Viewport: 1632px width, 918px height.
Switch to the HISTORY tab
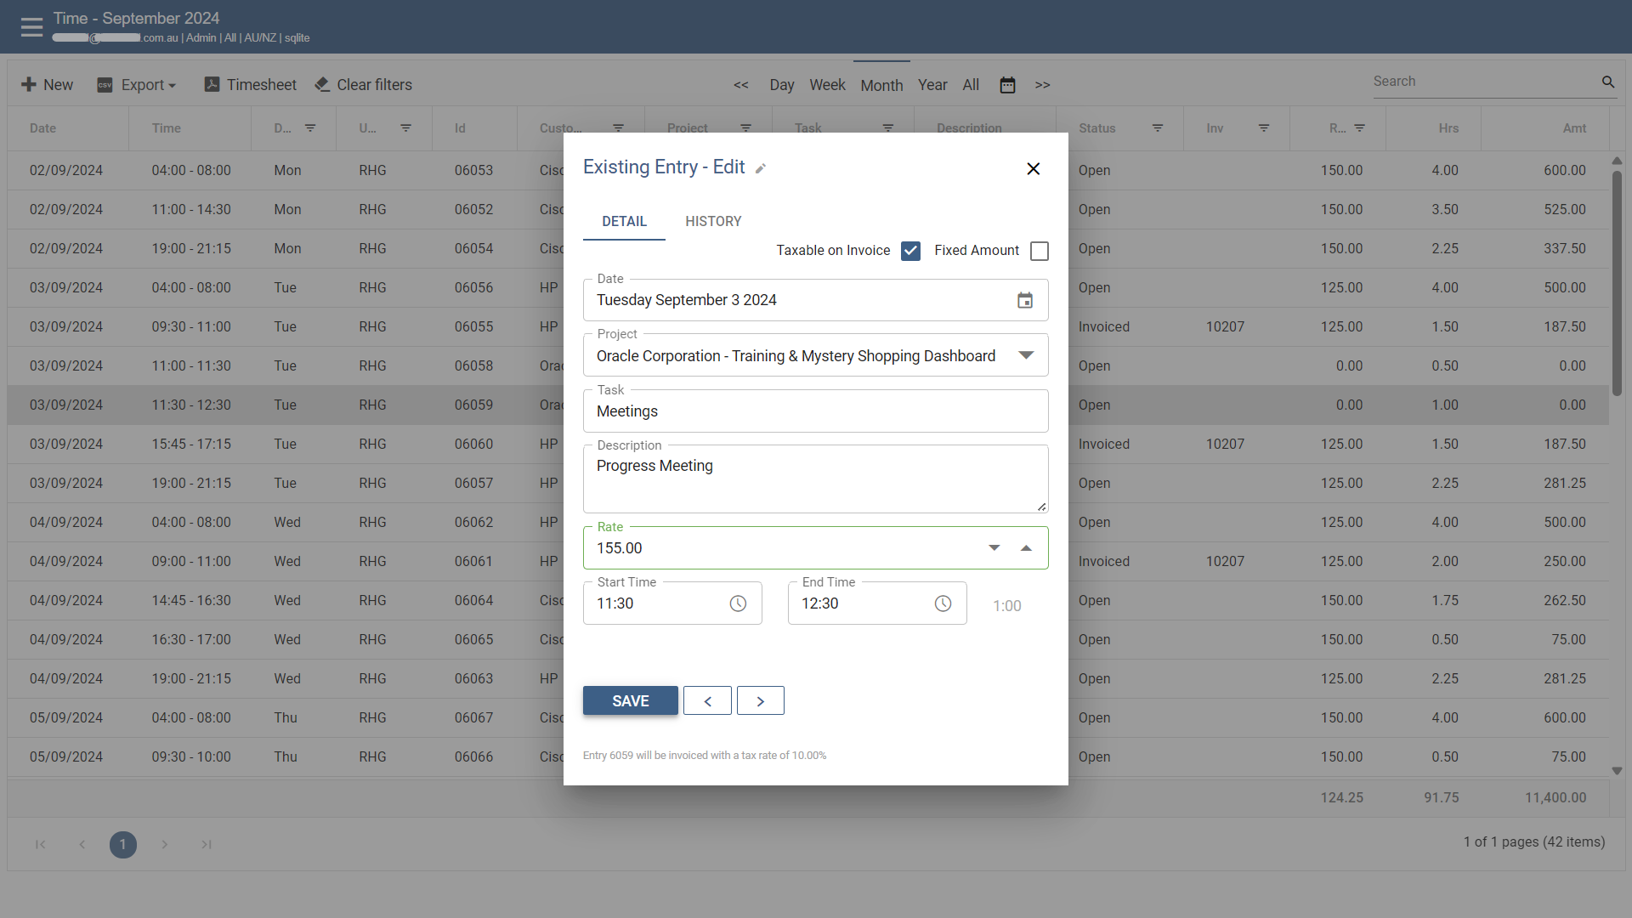click(713, 221)
